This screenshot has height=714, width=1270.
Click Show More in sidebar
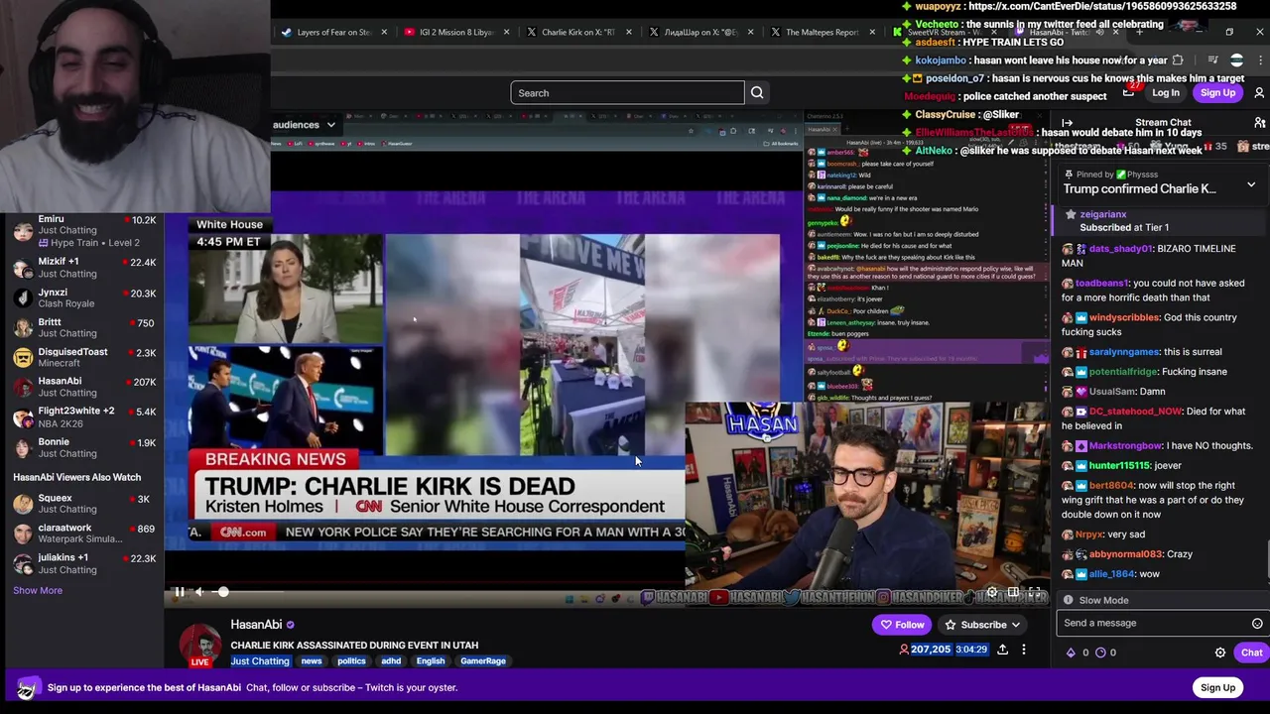tap(38, 590)
